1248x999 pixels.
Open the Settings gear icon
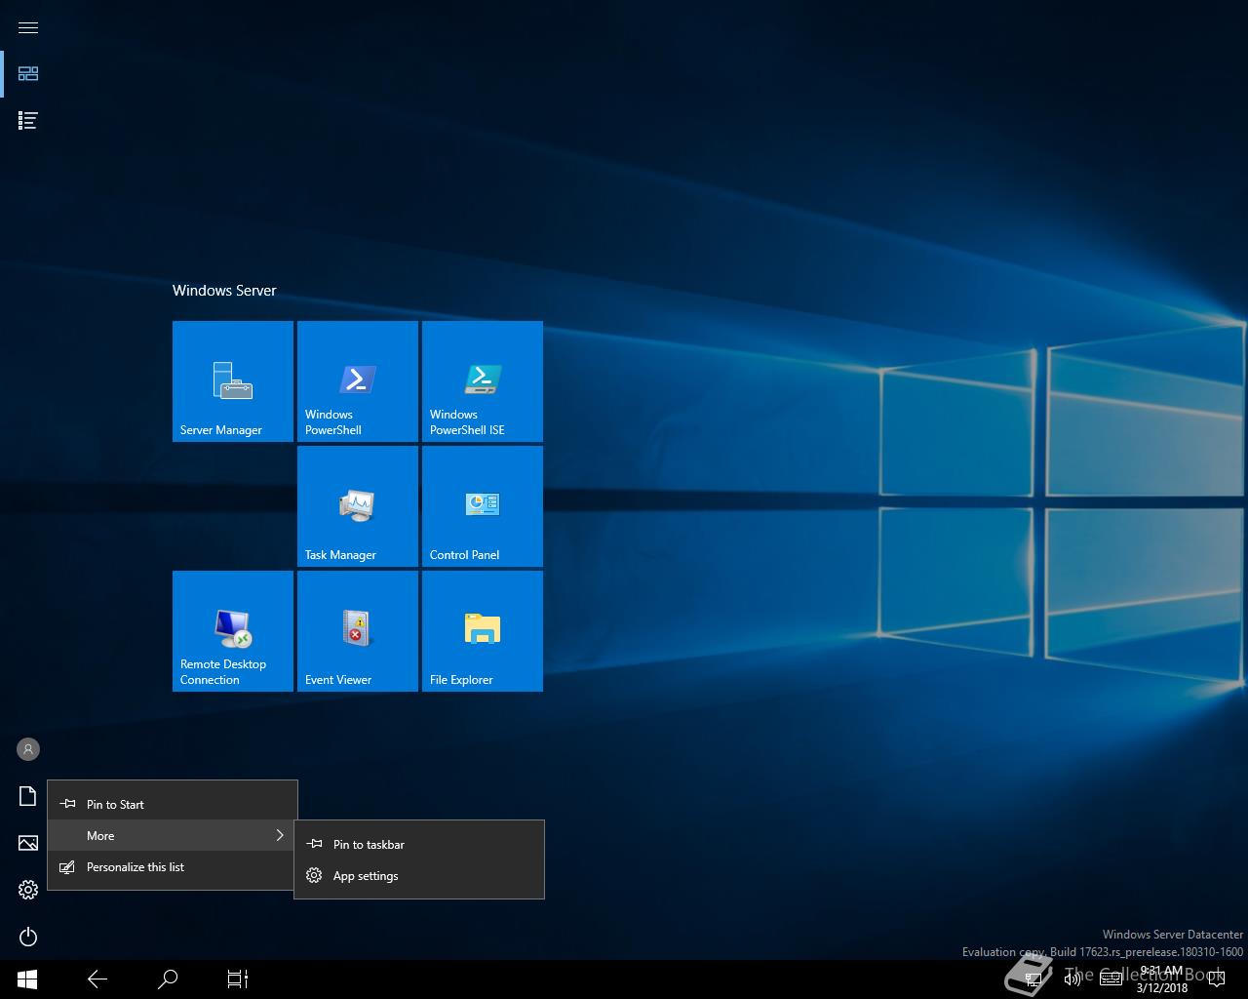(x=28, y=890)
